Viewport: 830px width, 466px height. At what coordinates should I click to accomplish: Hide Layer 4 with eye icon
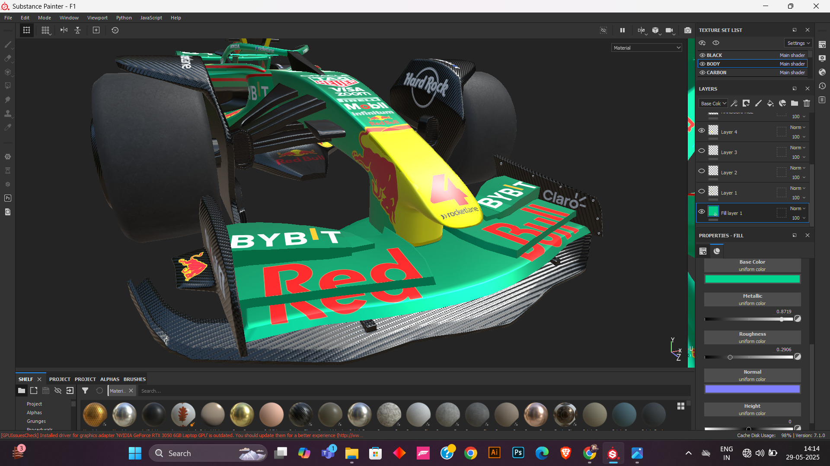click(702, 130)
